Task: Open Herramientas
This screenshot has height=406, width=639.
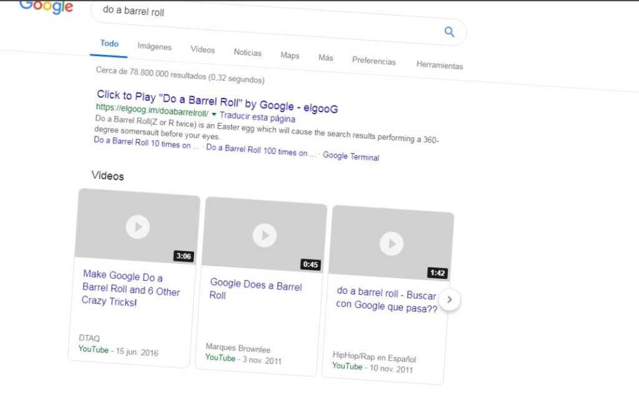Action: 439,65
